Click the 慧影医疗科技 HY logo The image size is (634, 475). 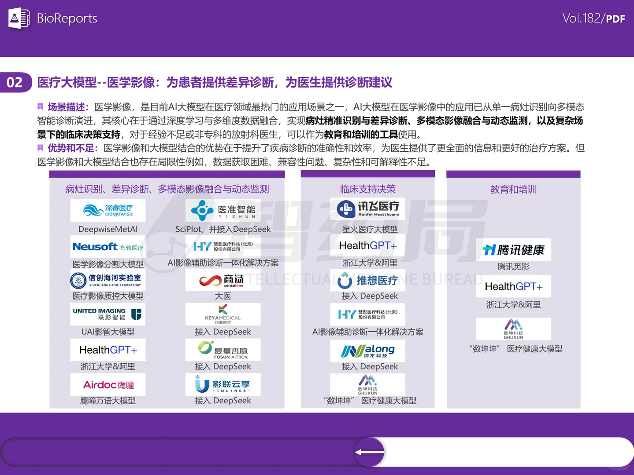(222, 246)
